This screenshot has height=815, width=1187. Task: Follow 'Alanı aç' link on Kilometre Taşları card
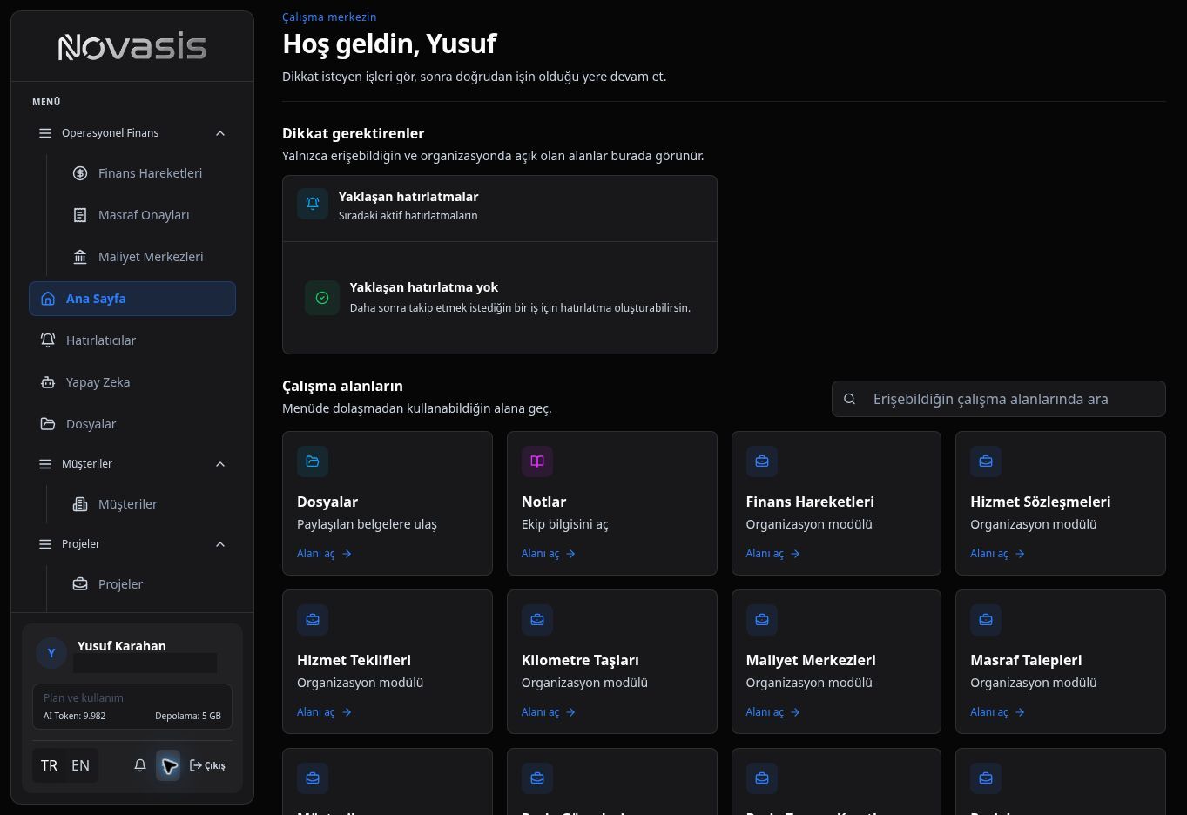click(x=549, y=712)
